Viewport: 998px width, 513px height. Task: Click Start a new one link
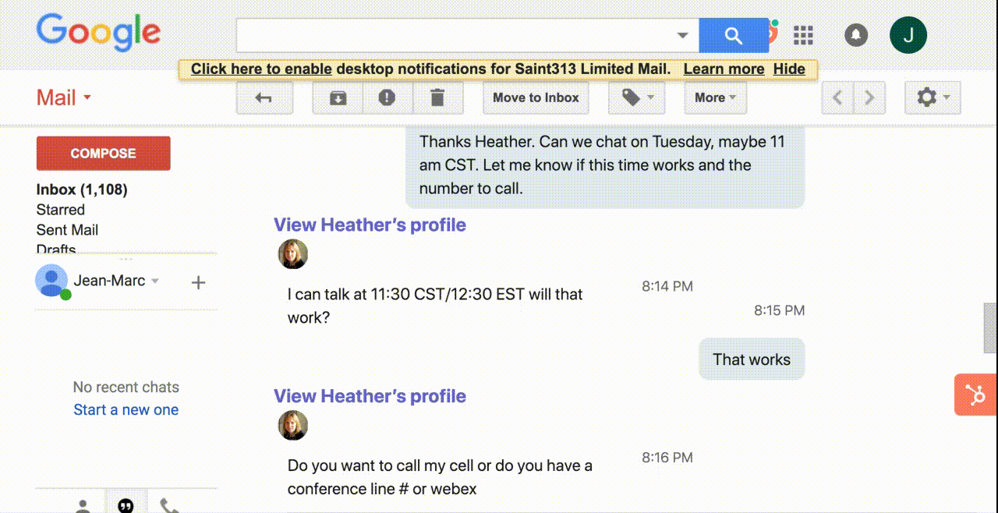pyautogui.click(x=126, y=410)
